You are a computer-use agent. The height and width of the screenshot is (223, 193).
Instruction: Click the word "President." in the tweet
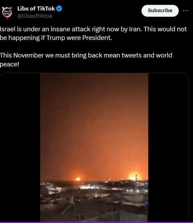tap(97, 38)
